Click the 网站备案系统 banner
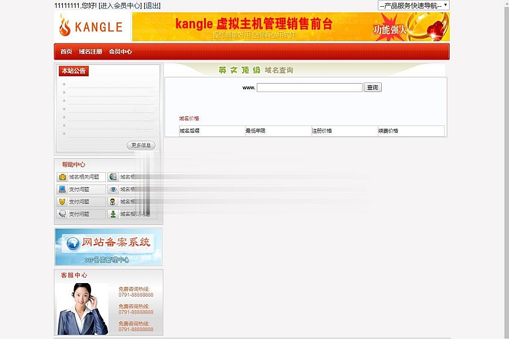The image size is (509, 339). [109, 247]
